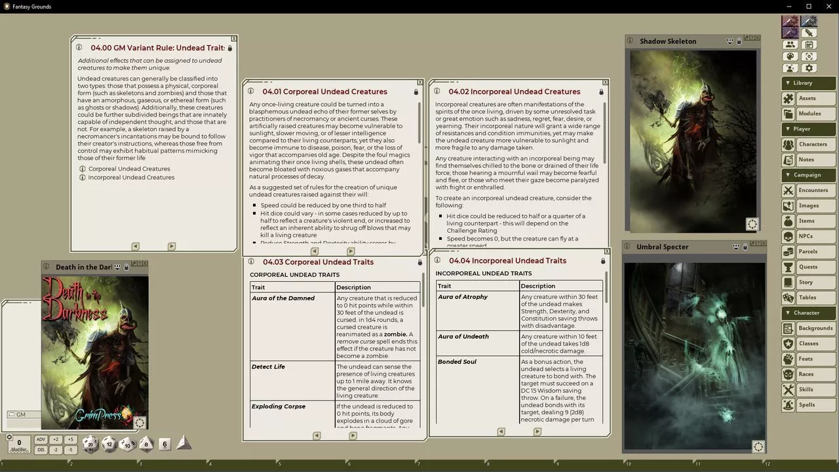The height and width of the screenshot is (472, 839).
Task: Open Images list
Action: [808, 205]
